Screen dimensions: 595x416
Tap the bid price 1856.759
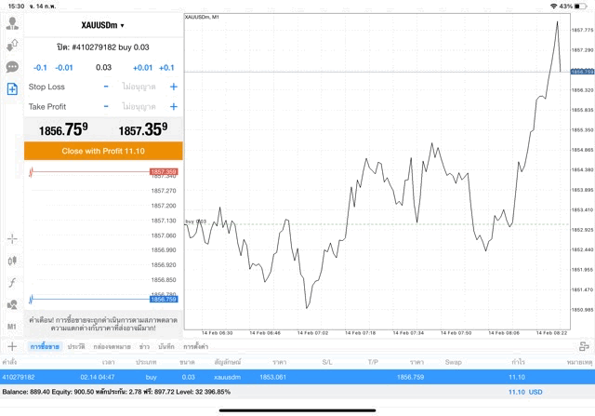point(63,129)
